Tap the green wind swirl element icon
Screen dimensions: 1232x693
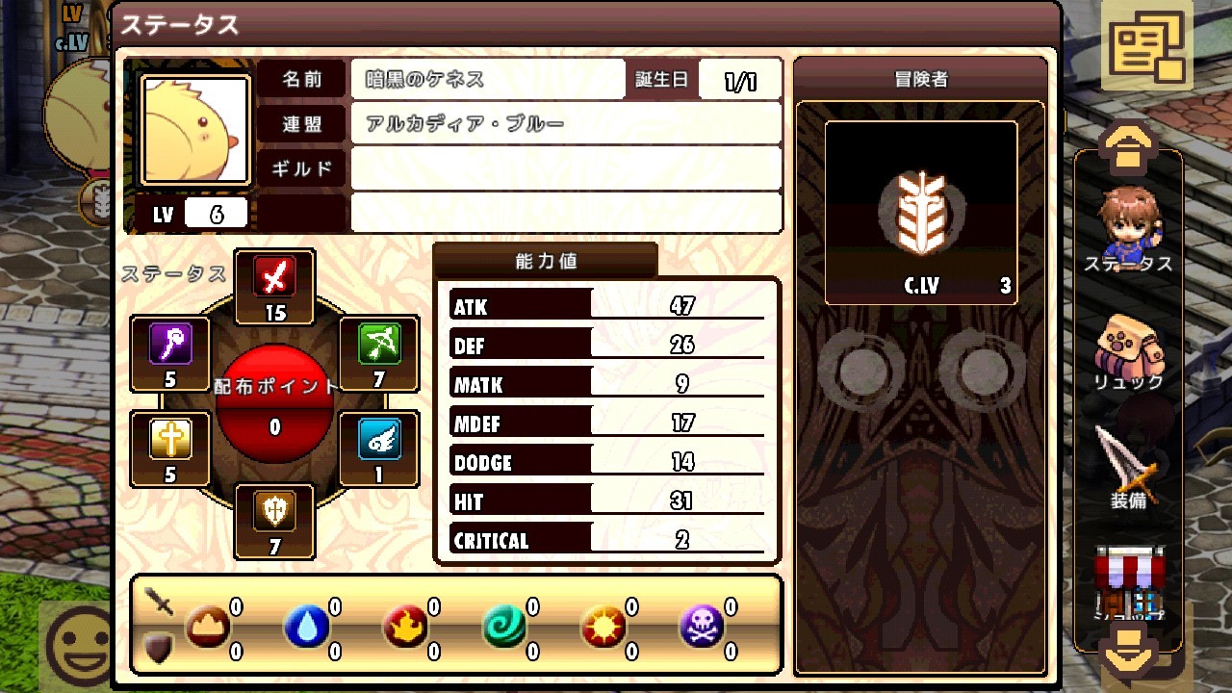point(505,629)
